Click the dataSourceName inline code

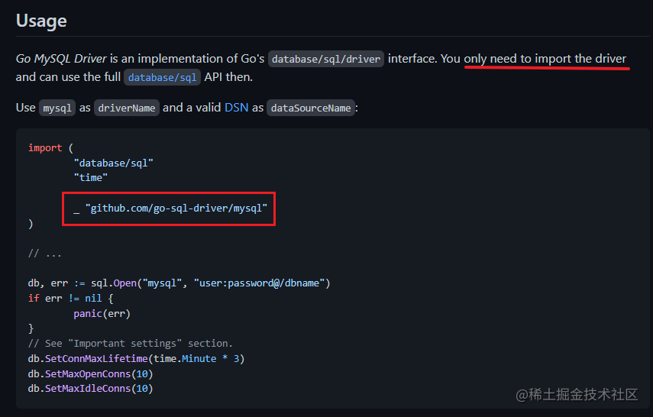(x=311, y=108)
